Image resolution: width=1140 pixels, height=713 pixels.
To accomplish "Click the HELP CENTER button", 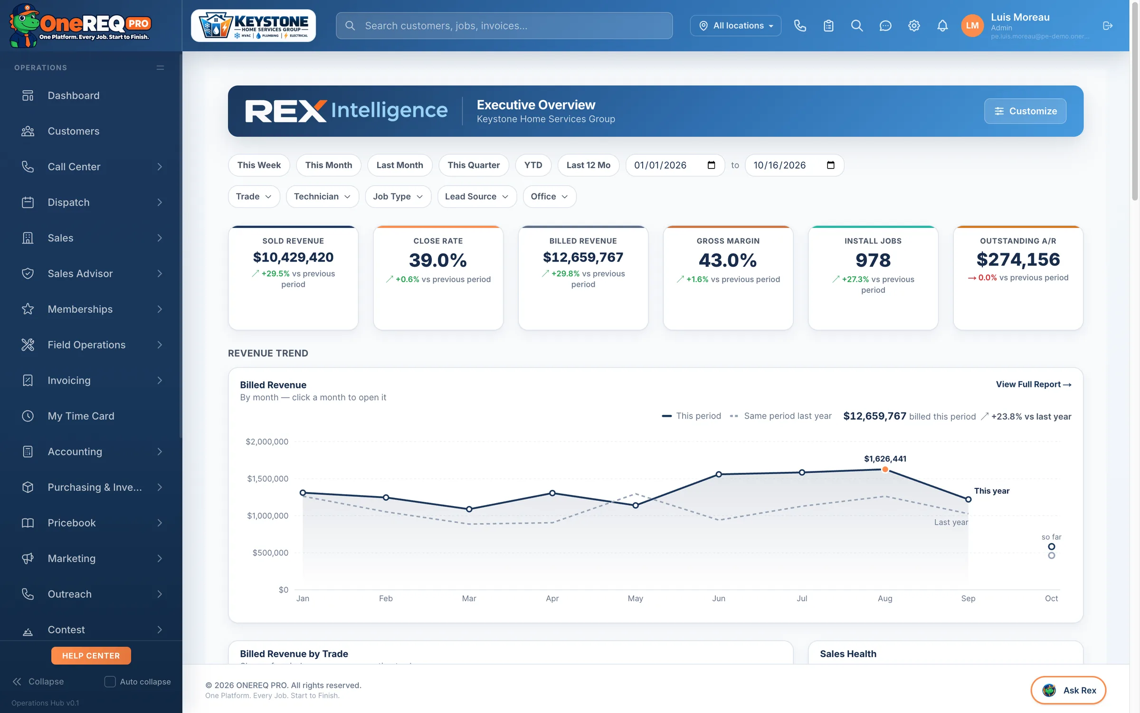I will [x=91, y=656].
